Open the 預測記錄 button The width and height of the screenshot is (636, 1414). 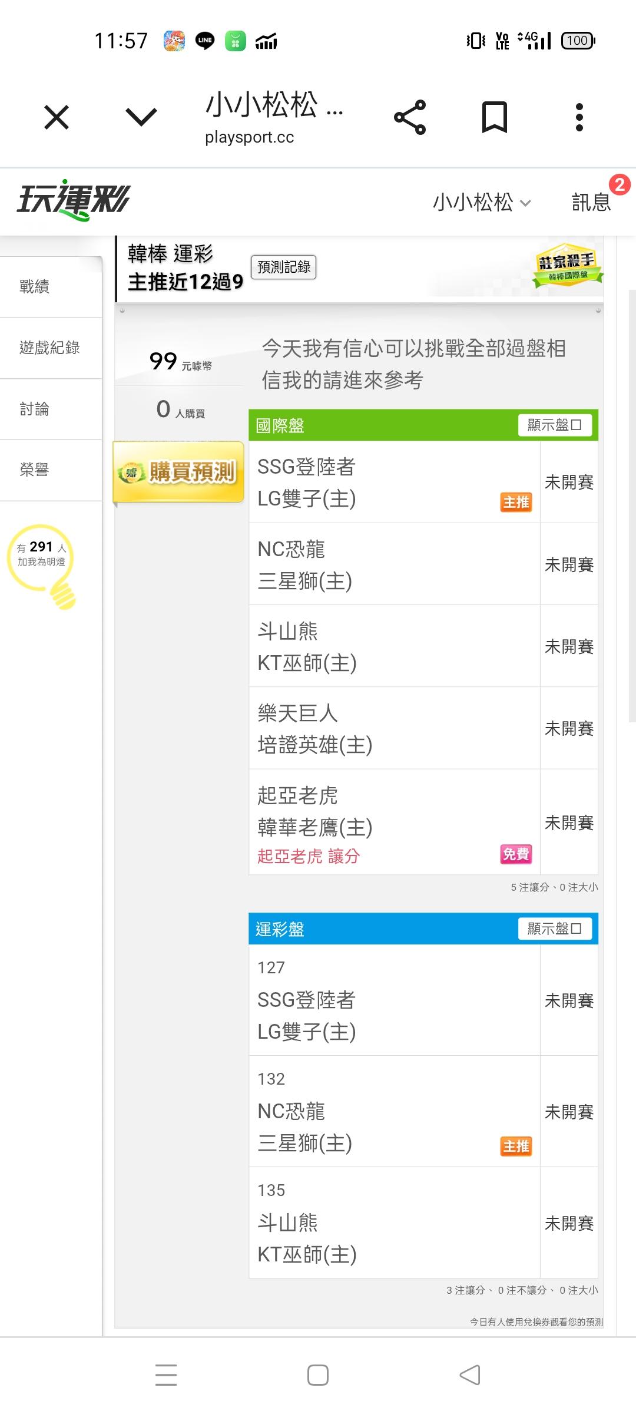tap(283, 267)
